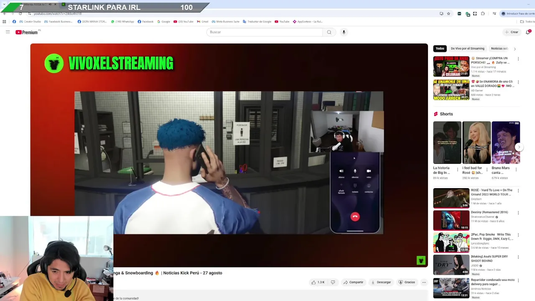
Task: Open the Chrome apps grid shortcut
Action: (5, 22)
